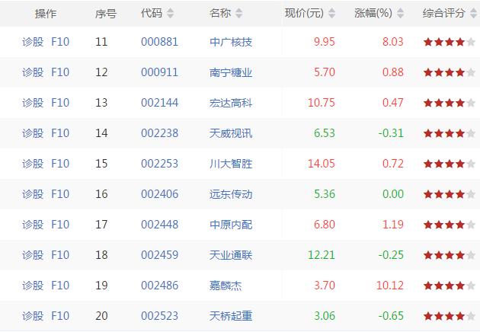Open 诊股 for 川大智胜

tap(33, 164)
